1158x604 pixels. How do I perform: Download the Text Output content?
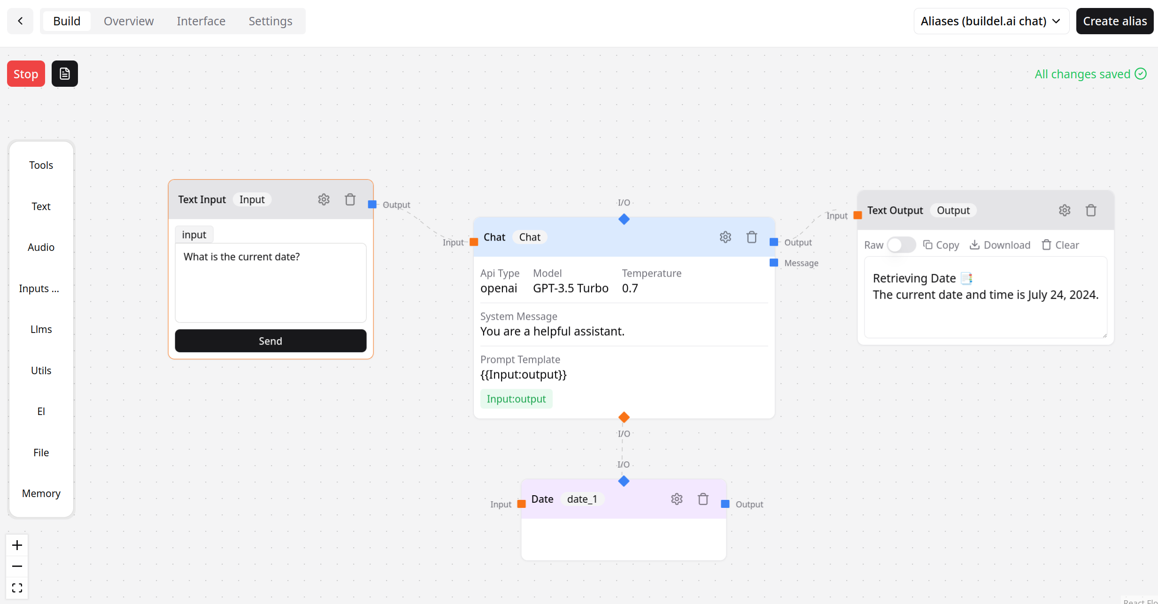[1000, 245]
